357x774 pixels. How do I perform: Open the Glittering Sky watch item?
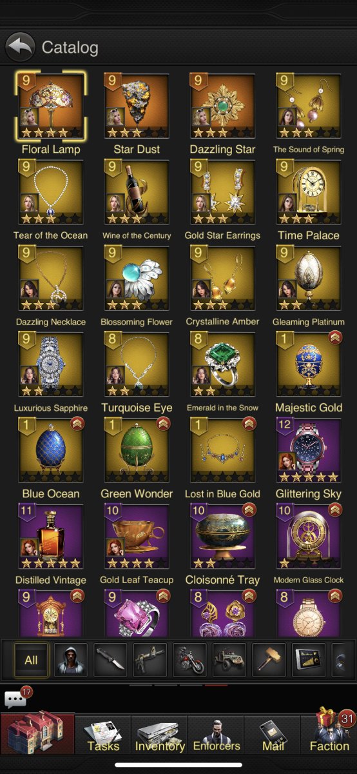coord(309,451)
